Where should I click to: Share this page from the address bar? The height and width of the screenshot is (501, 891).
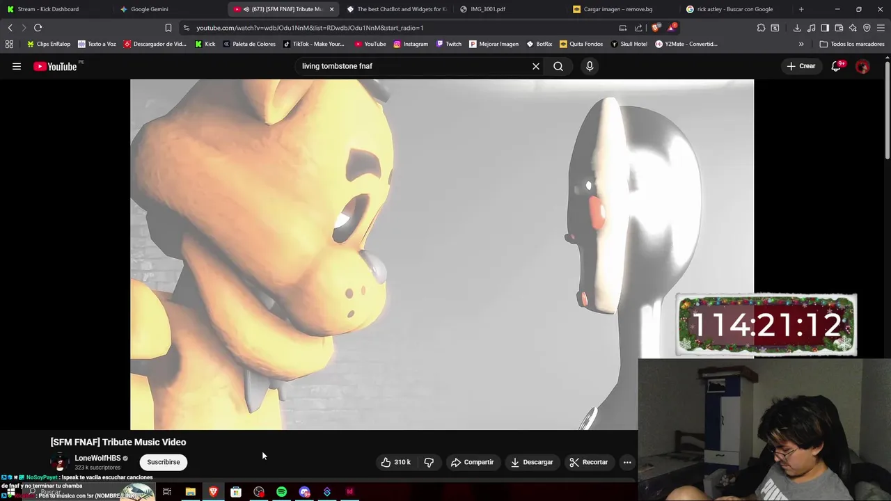pos(638,28)
